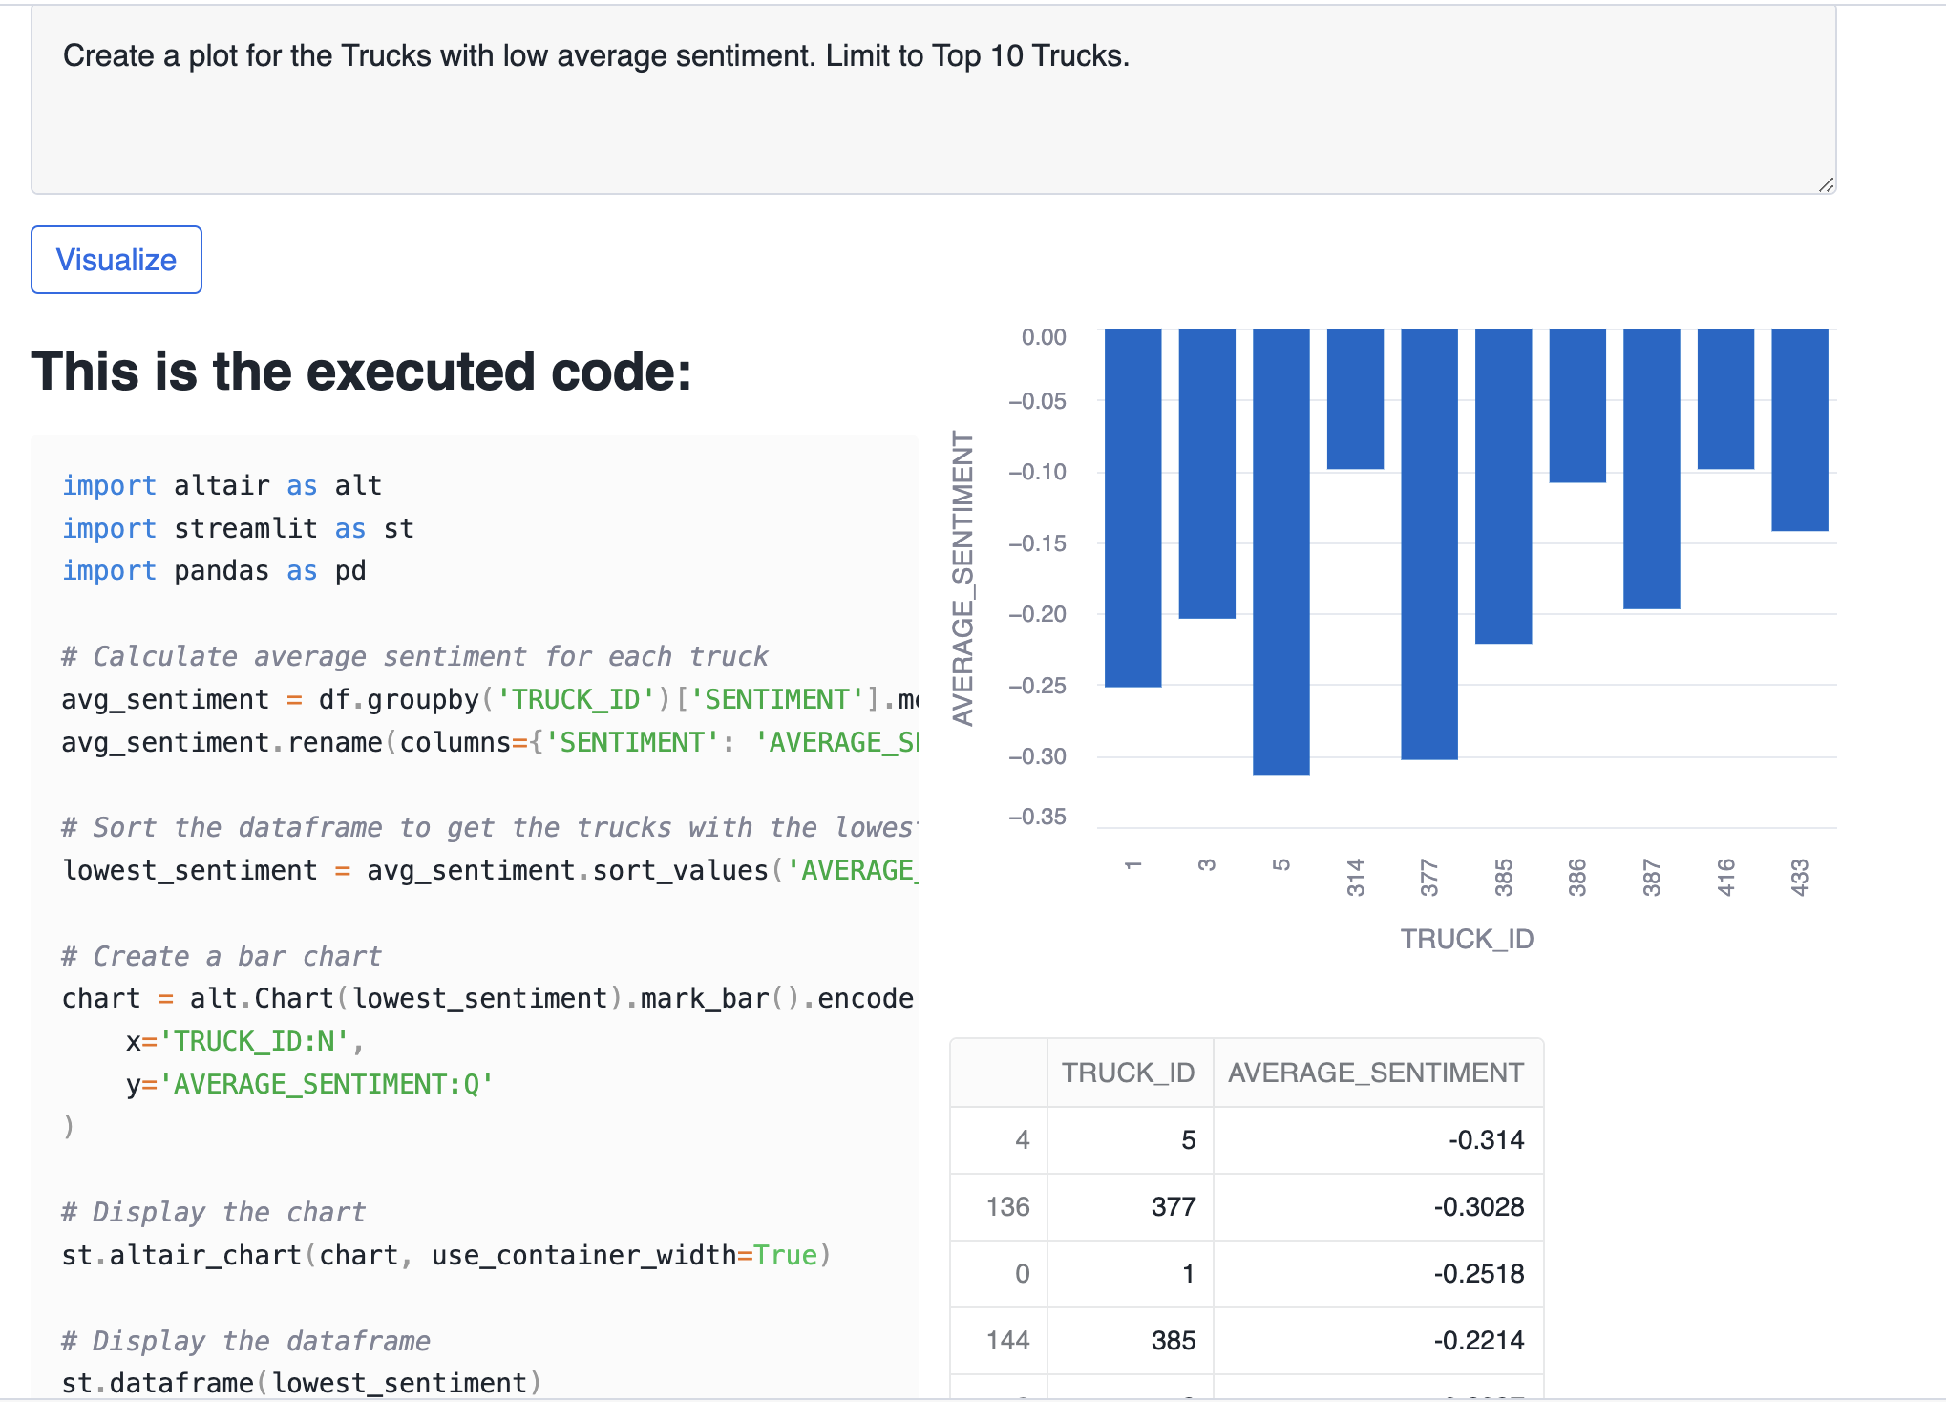Click the st.altair_chart code line
Image resolution: width=1946 pixels, height=1402 pixels.
446,1255
